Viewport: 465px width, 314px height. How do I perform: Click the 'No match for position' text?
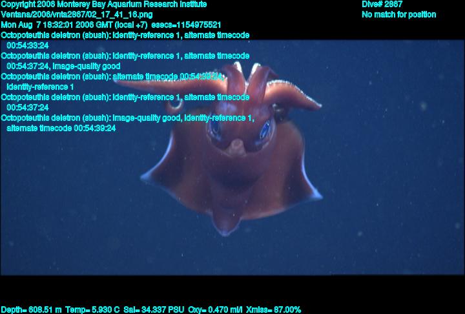399,15
